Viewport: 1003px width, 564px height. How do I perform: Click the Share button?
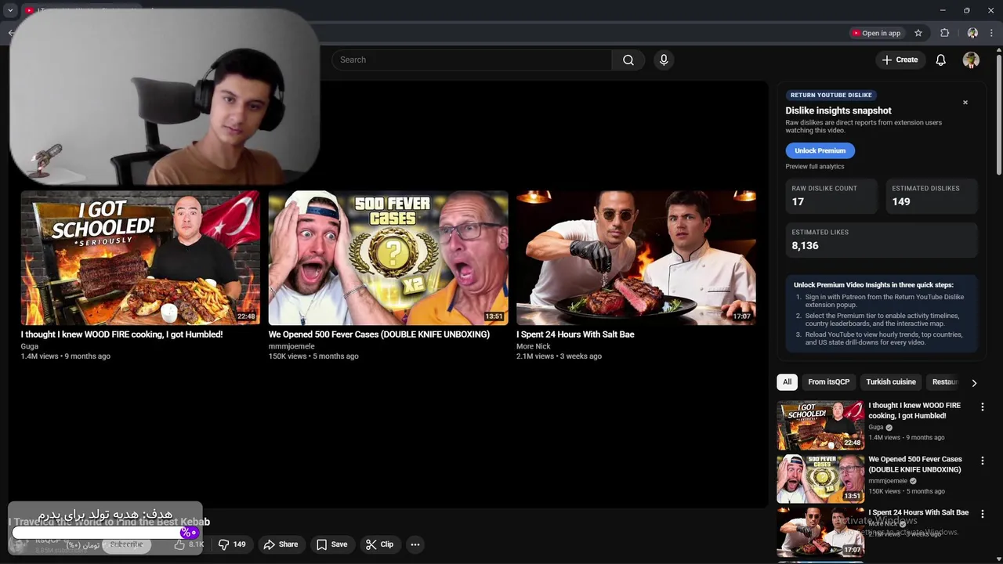coord(281,544)
